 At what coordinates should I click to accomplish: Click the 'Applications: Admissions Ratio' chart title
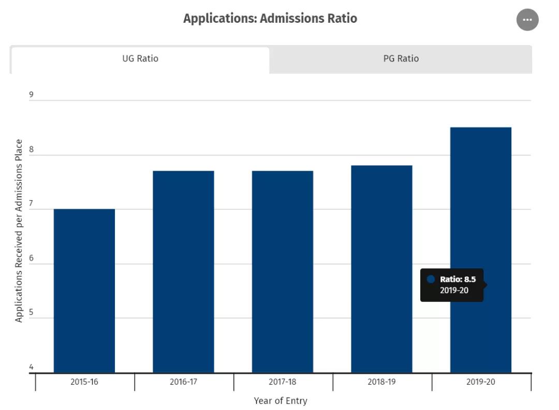[x=270, y=19]
